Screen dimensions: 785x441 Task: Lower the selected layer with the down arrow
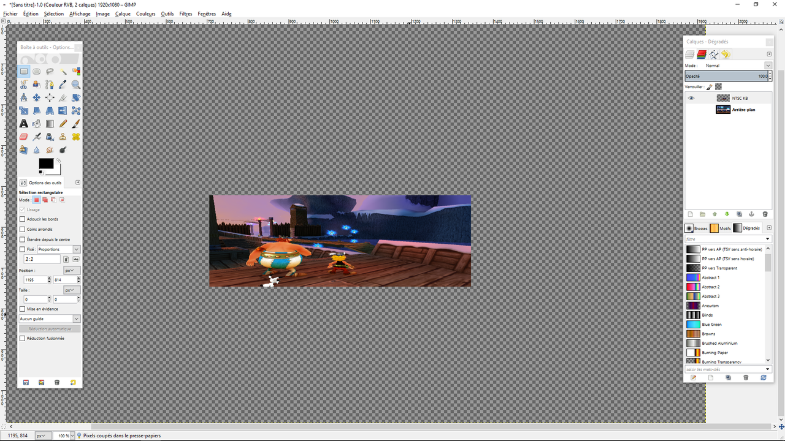[x=727, y=214]
